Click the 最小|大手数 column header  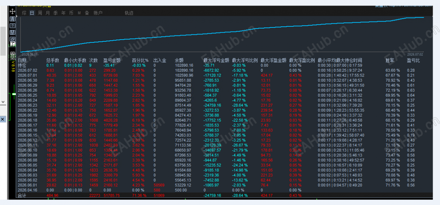[x=75, y=60]
